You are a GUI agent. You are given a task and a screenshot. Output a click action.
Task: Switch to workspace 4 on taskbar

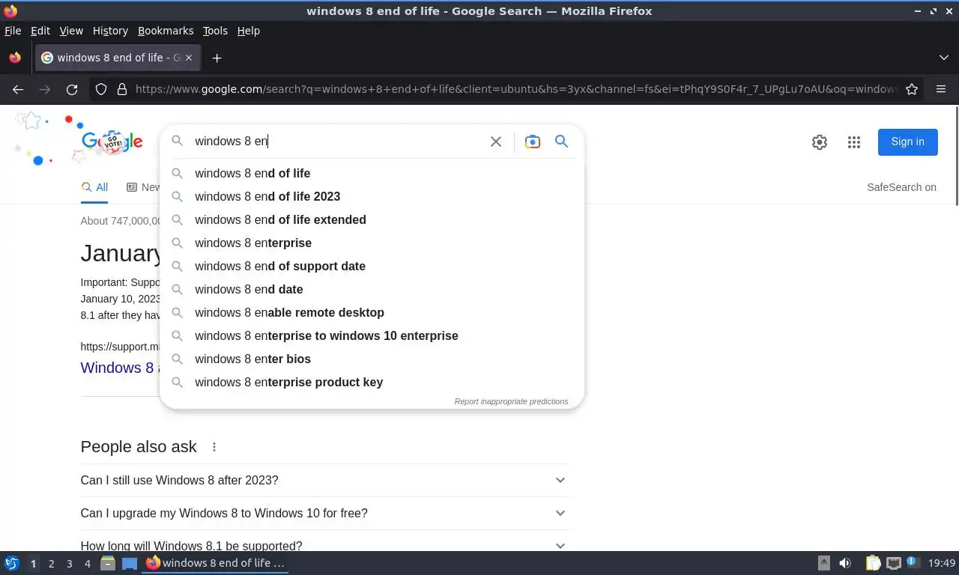(87, 563)
